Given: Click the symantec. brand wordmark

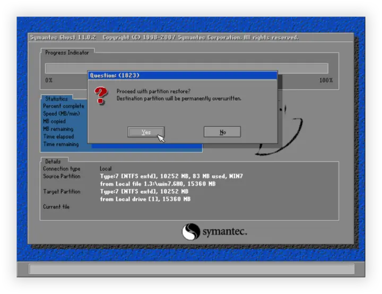Looking at the screenshot, I should tap(224, 231).
